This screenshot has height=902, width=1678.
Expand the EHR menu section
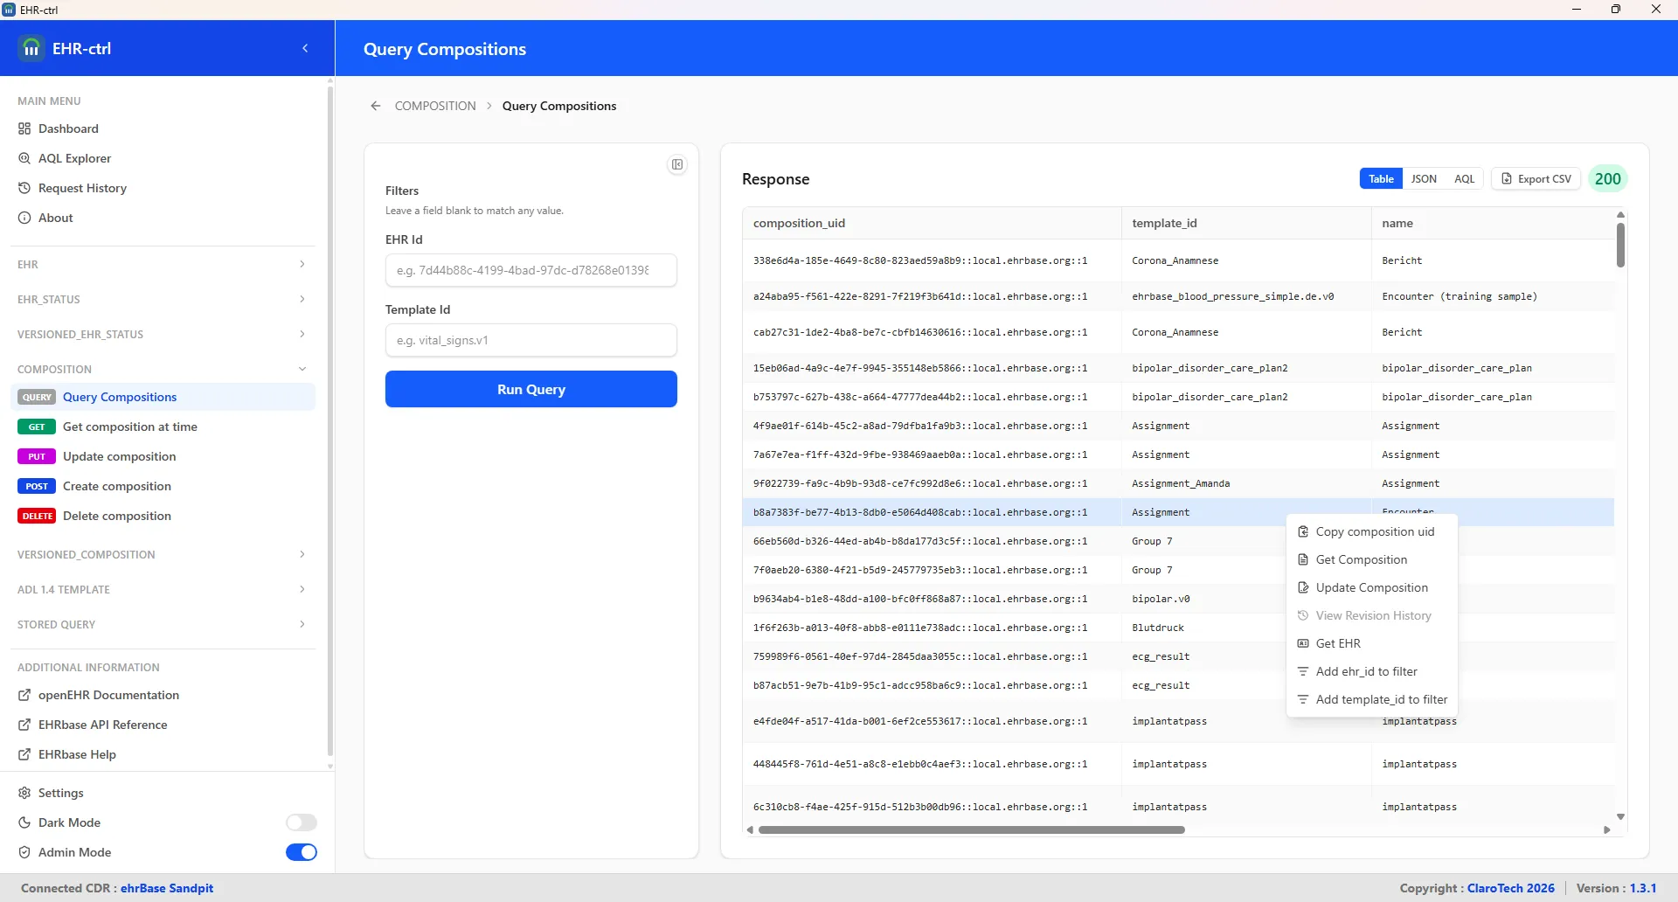(163, 264)
